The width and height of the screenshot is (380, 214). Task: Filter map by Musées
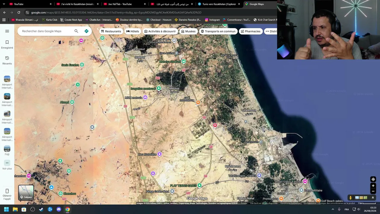point(188,31)
